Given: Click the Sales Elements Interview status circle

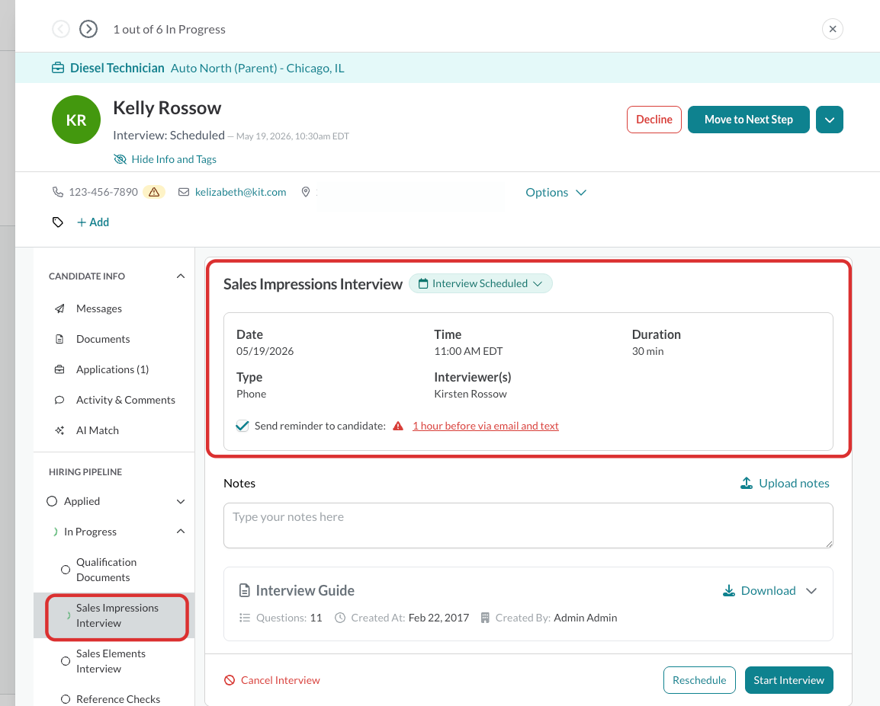Looking at the screenshot, I should click(66, 661).
